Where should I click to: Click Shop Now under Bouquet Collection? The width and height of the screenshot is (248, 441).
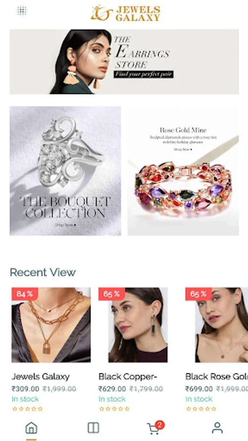click(65, 225)
